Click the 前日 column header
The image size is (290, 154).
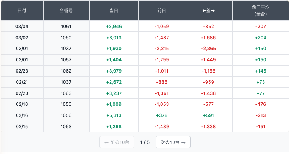click(162, 11)
